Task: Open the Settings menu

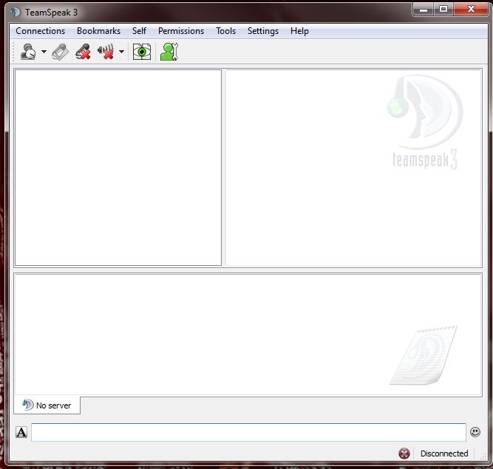Action: 263,31
